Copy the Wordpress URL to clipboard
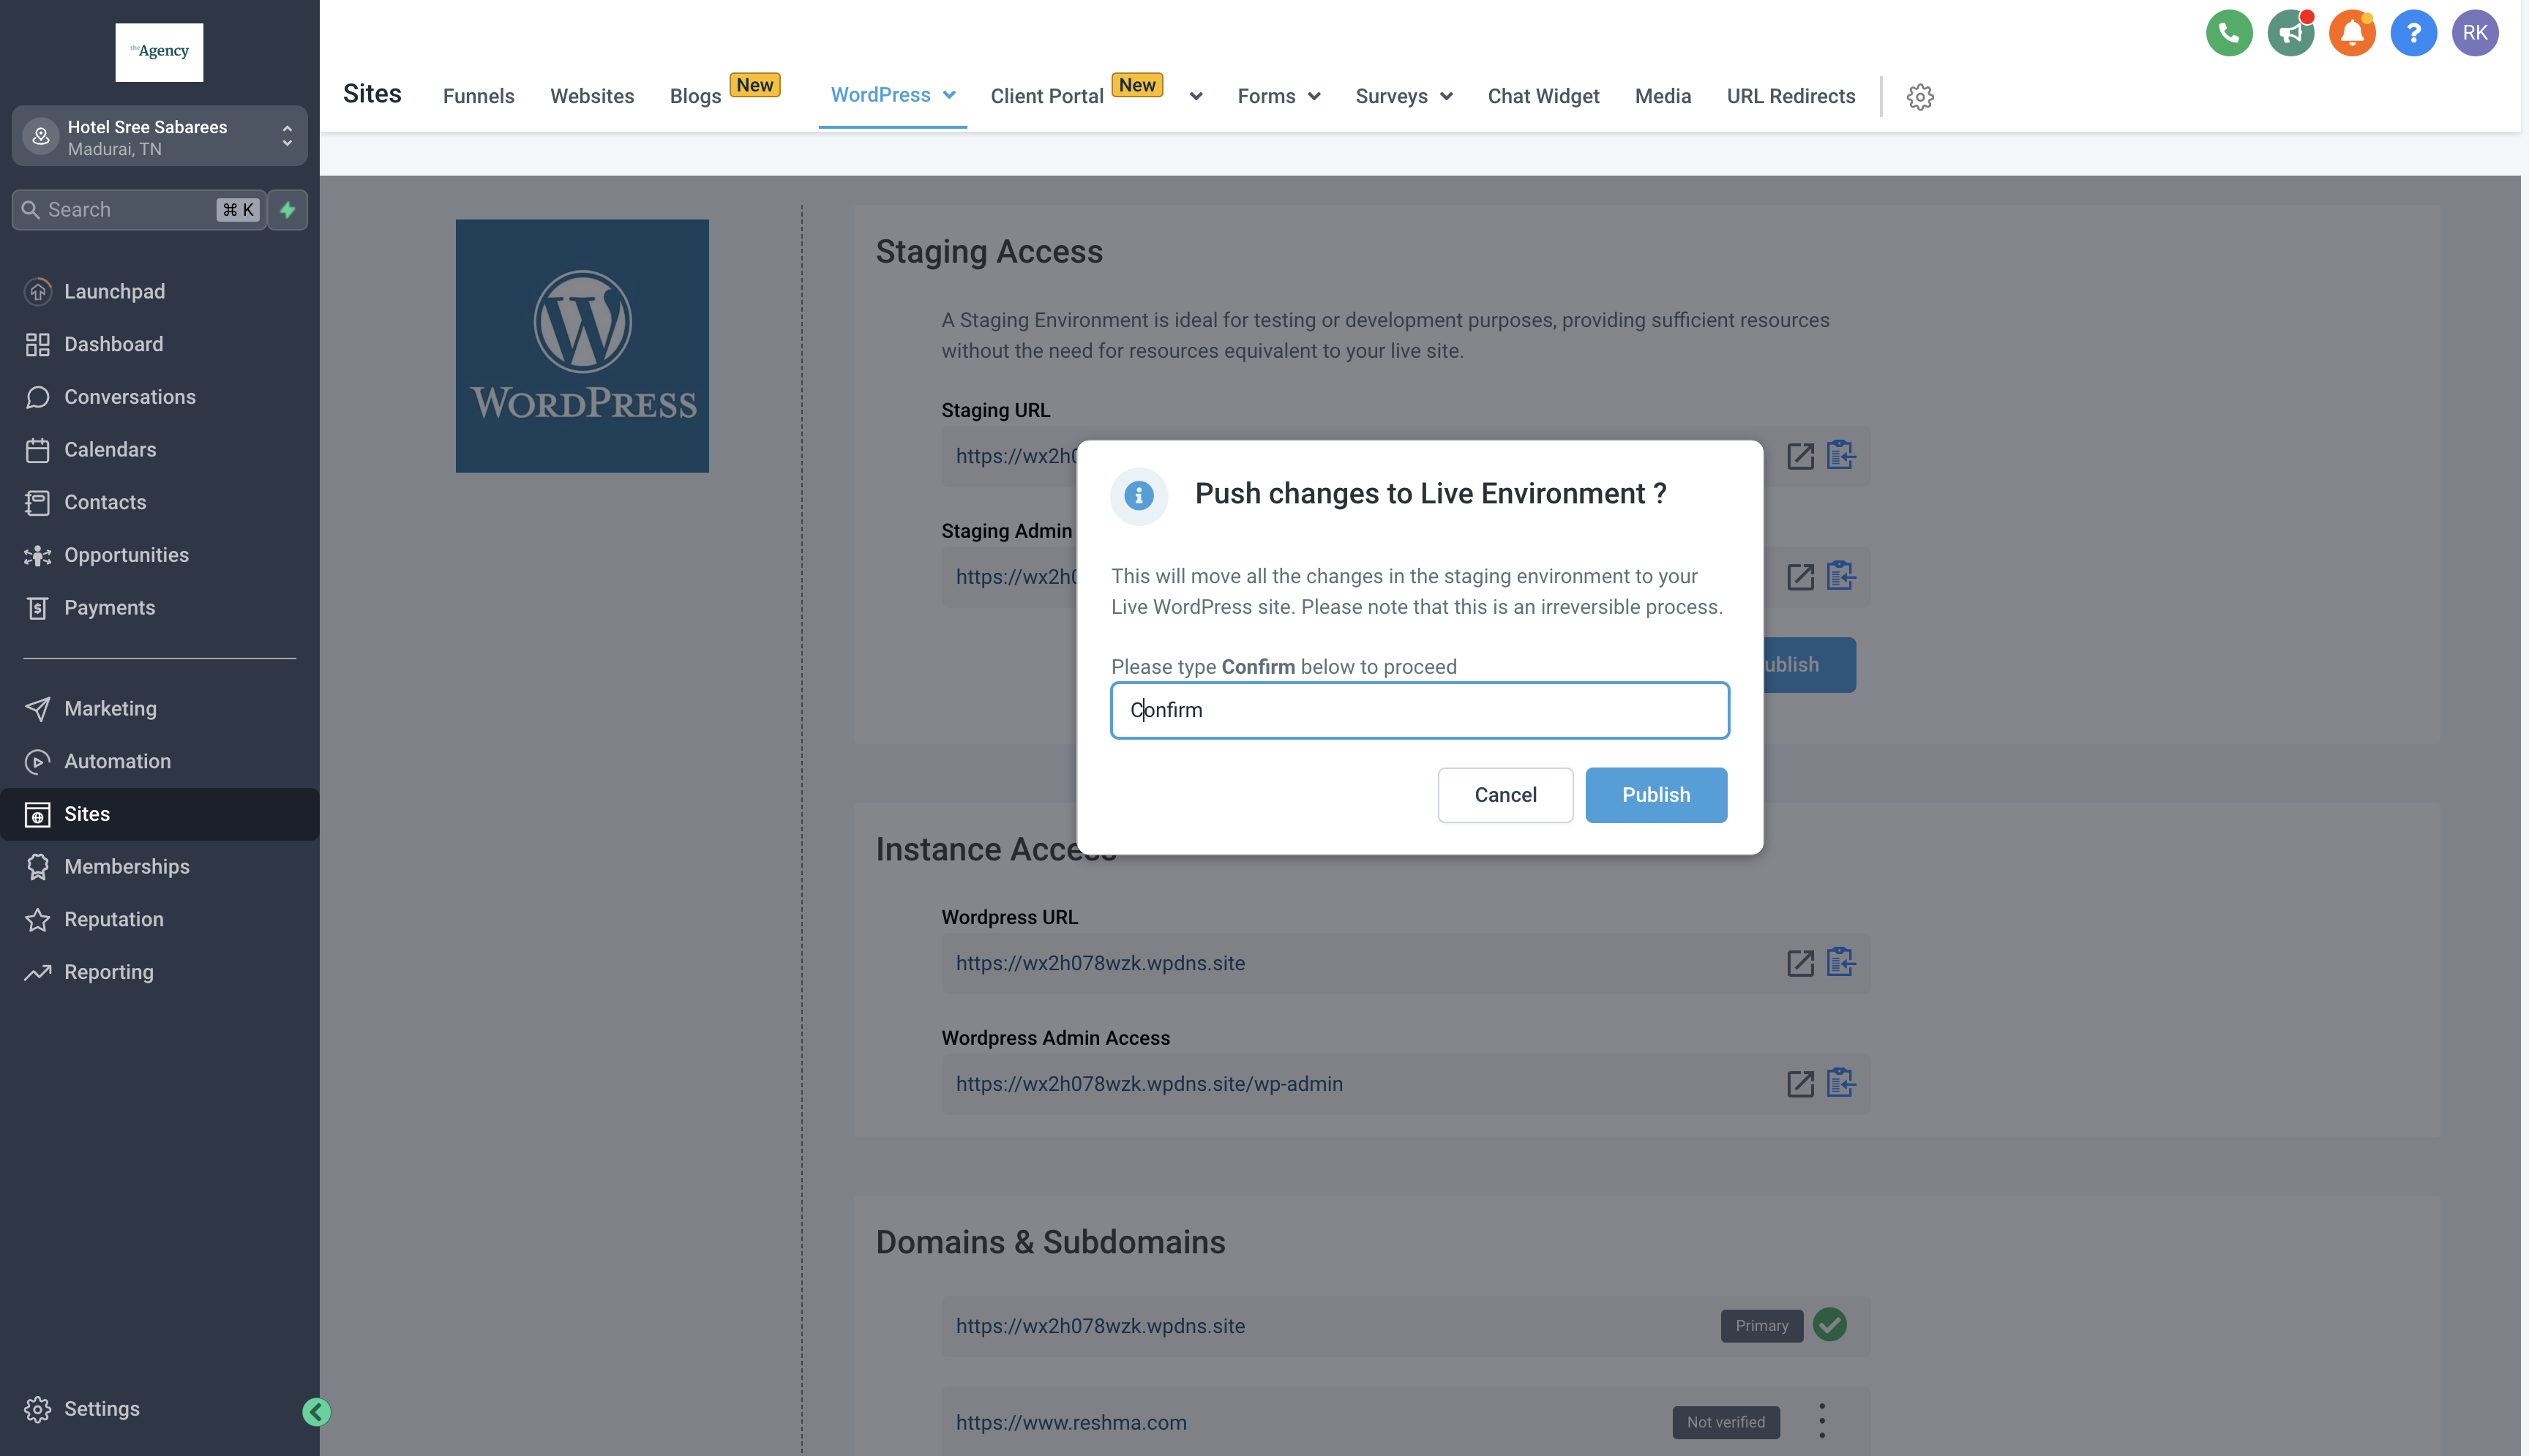The width and height of the screenshot is (2529, 1456). 1840,962
